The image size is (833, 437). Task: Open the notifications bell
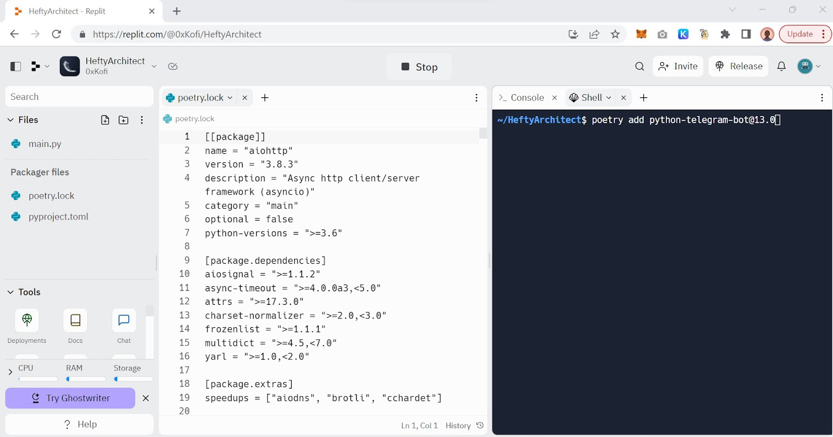pyautogui.click(x=781, y=67)
